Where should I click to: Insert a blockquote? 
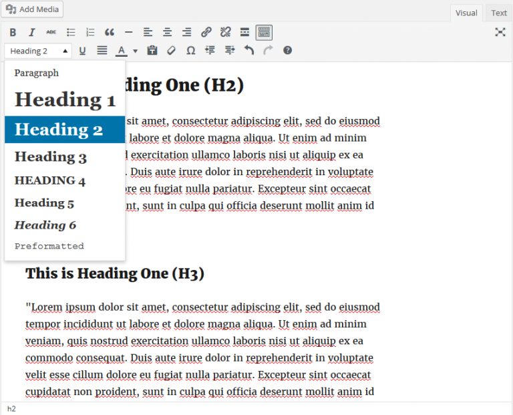point(110,32)
